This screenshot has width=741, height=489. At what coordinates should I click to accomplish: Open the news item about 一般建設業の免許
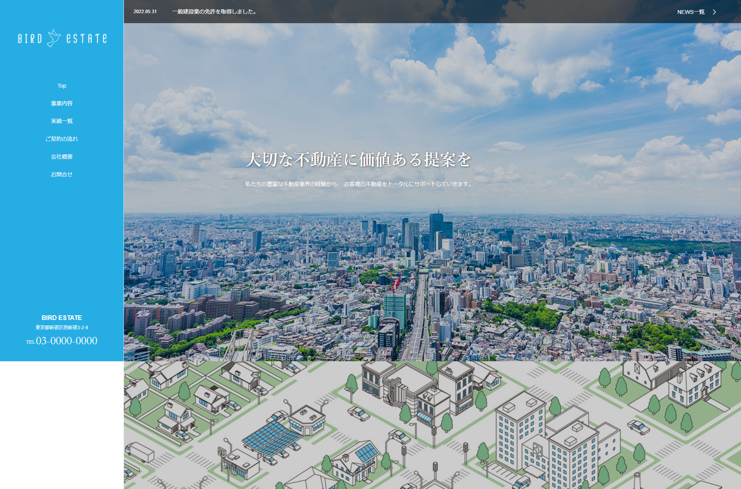pyautogui.click(x=214, y=12)
